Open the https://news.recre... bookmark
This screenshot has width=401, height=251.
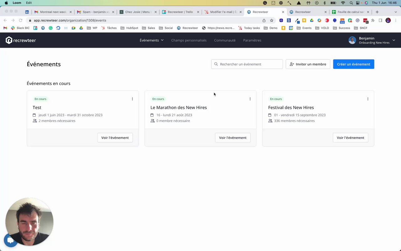[x=218, y=28]
